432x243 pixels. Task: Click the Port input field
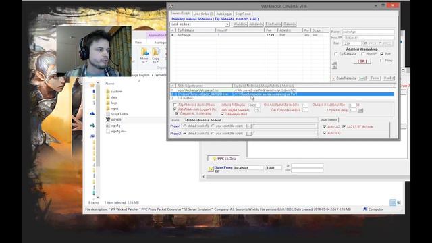[x=352, y=43]
